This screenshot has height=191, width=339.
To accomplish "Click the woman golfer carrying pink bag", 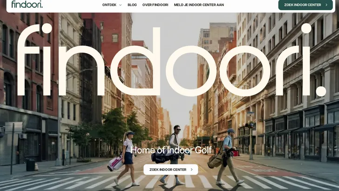I will click(127, 158).
